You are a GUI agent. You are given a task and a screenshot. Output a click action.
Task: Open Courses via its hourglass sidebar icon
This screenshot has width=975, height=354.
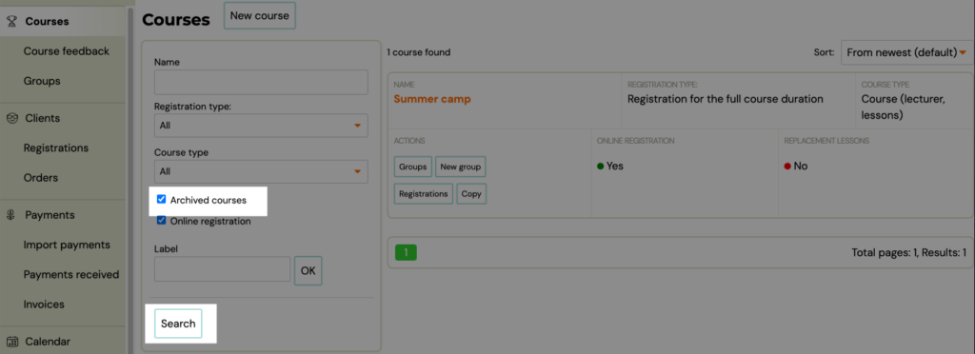tap(11, 22)
